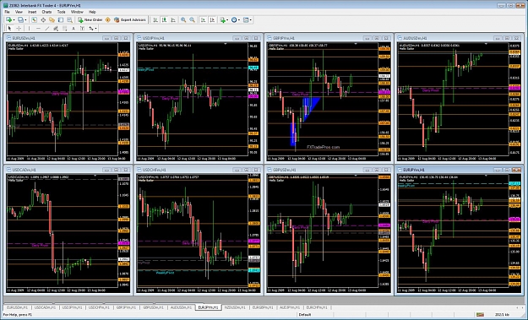Switch to the AUDJPYm,H1 bottom tab
The image size is (528, 320).
(290, 307)
